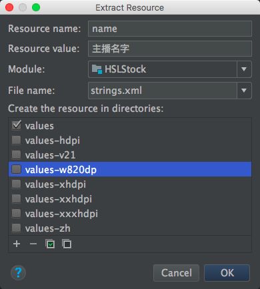Check the values-w820dp checkbox

[17, 169]
